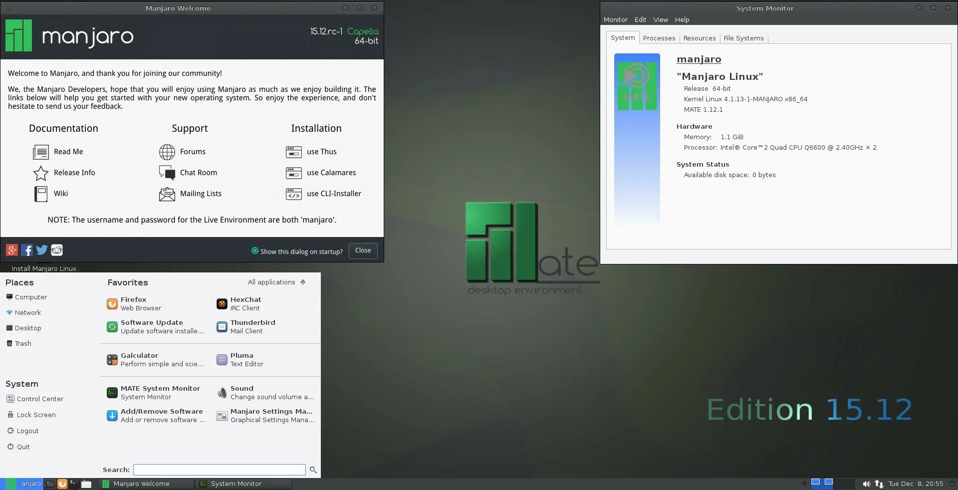Launch the 'use CLI-Installer' icon
This screenshot has height=490, width=958.
(x=294, y=194)
